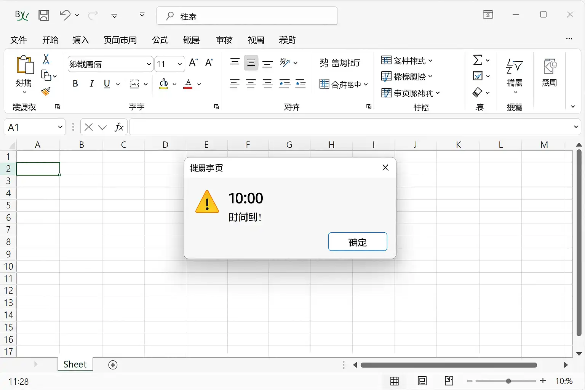This screenshot has height=390, width=585.
Task: Click the search box in title bar
Action: [247, 16]
